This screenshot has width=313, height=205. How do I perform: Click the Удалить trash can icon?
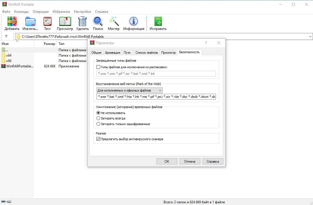83,21
